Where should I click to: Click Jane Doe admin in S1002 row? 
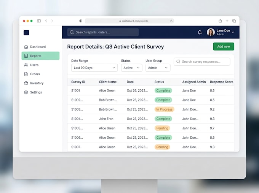pos(189,100)
